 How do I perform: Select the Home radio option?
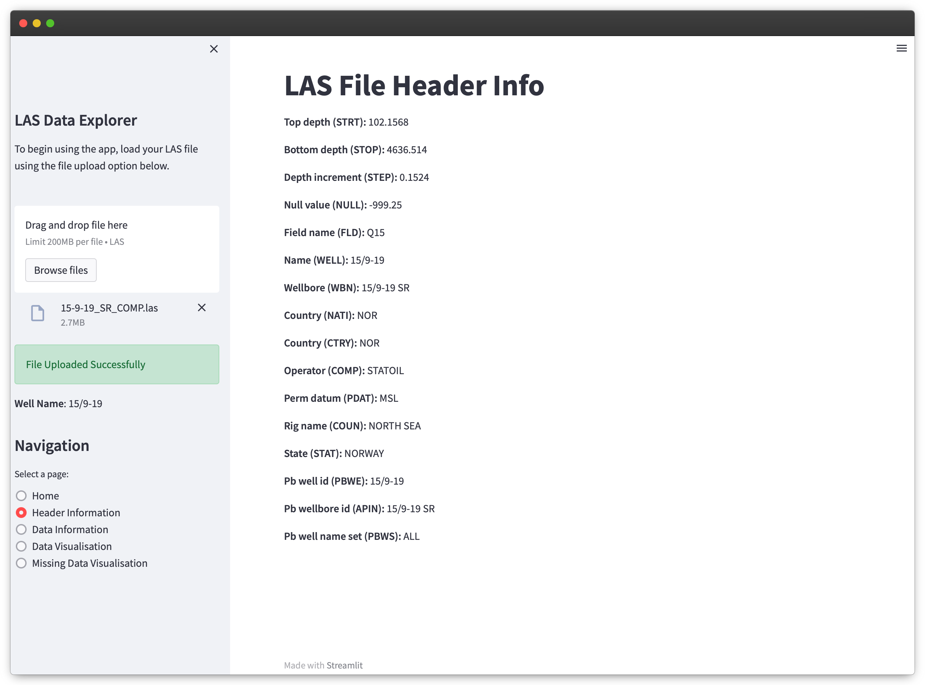pos(21,496)
